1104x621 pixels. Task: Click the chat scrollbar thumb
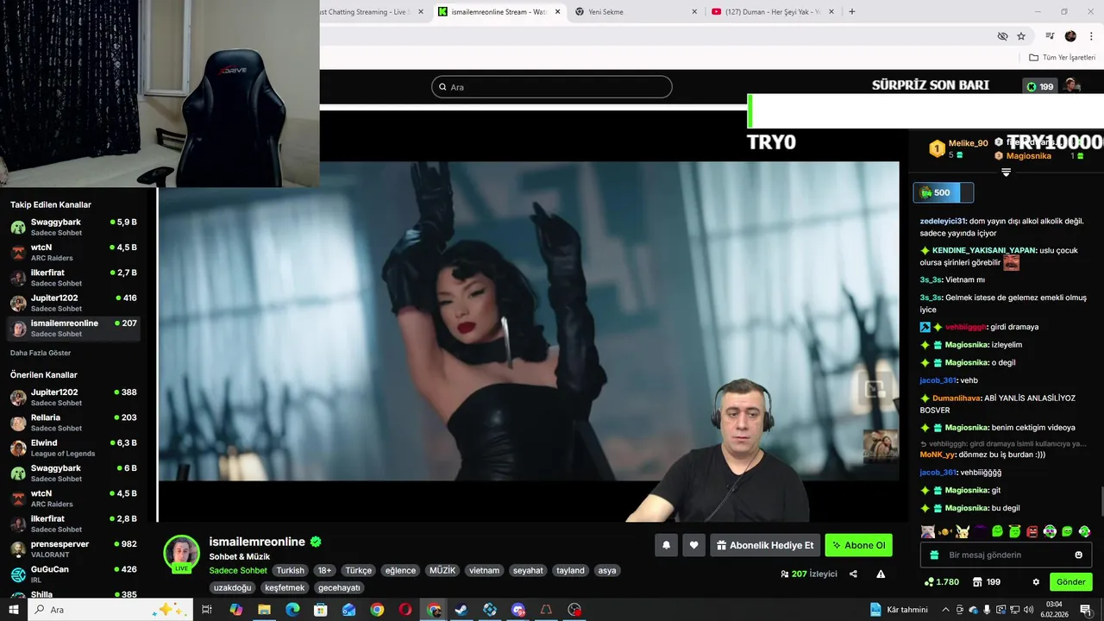click(x=1101, y=500)
